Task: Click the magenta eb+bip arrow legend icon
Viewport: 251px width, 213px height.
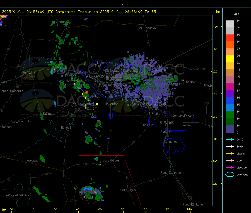Action: [230, 167]
